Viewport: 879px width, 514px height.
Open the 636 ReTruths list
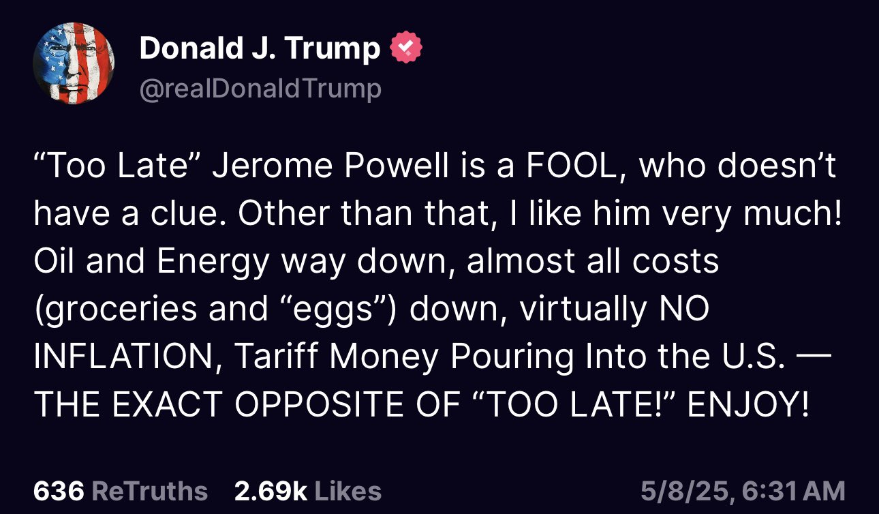click(120, 491)
